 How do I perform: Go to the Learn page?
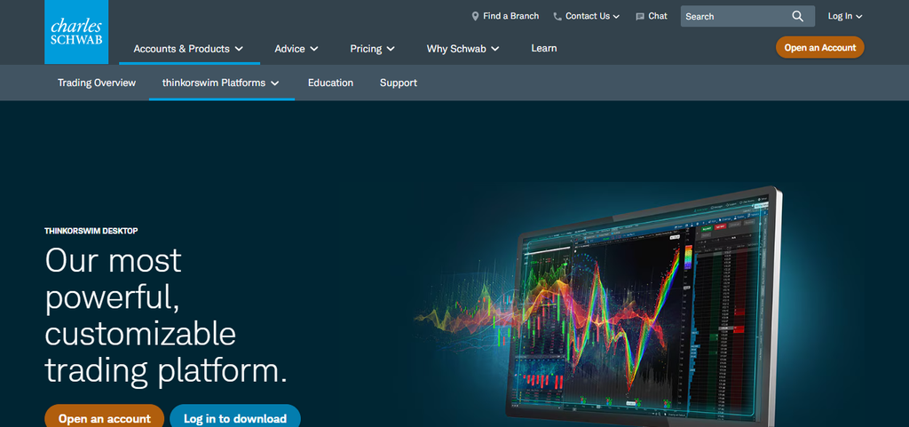[x=544, y=49]
